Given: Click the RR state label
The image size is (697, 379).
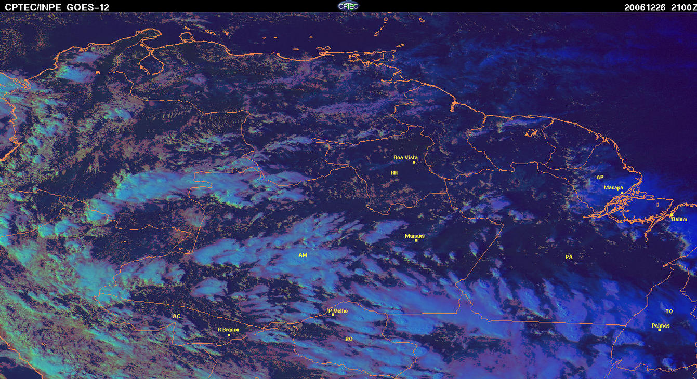Looking at the screenshot, I should (394, 172).
